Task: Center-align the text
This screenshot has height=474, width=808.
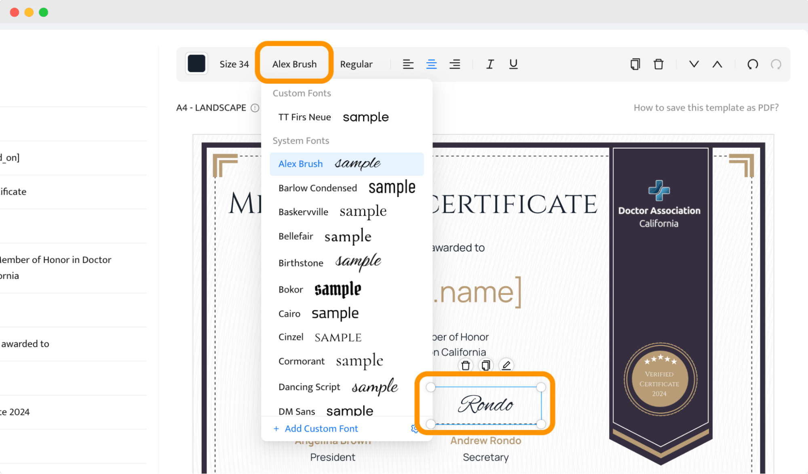Action: [431, 64]
